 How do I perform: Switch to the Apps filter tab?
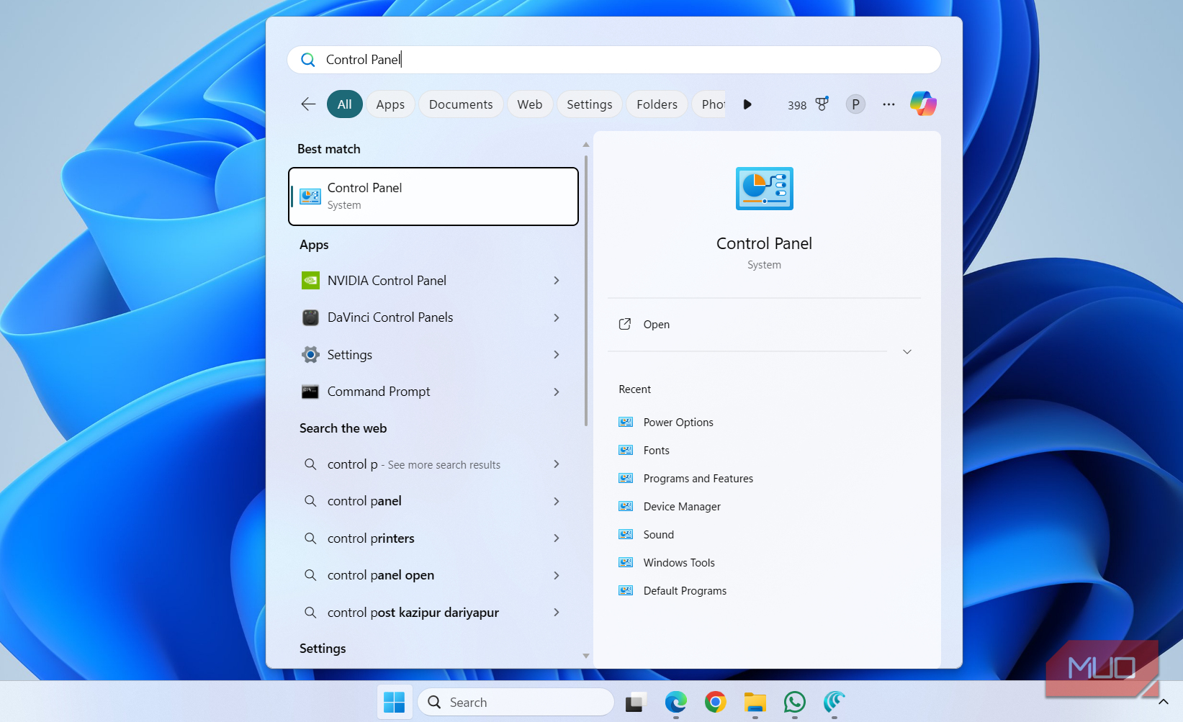[390, 104]
